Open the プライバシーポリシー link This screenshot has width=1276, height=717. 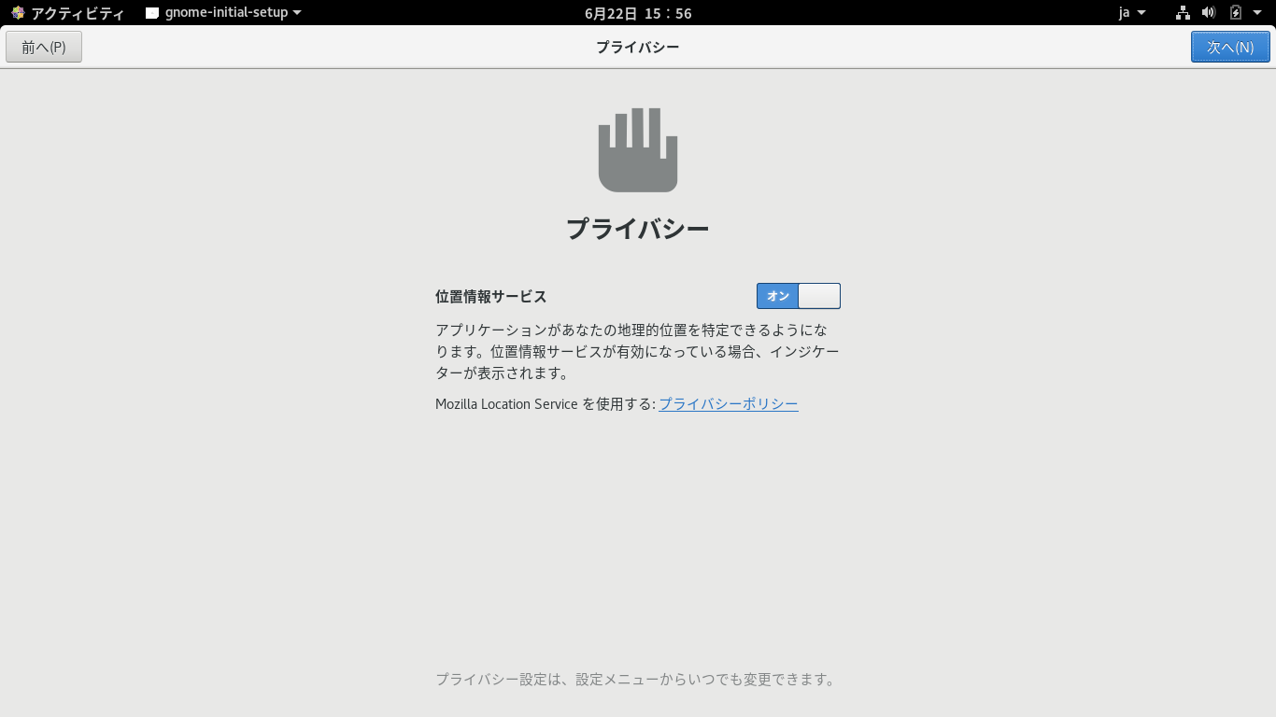point(729,404)
